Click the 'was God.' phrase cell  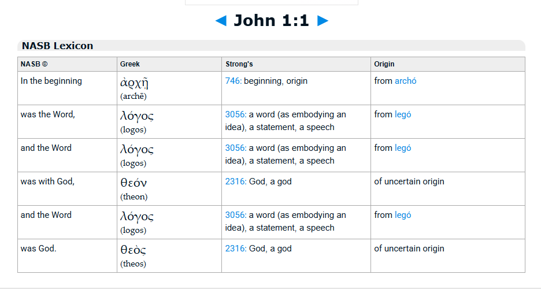click(40, 249)
